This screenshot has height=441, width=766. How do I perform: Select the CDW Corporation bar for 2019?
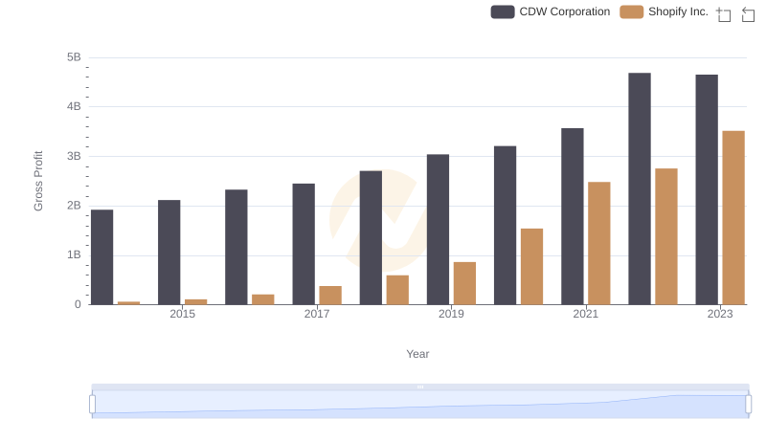[438, 230]
